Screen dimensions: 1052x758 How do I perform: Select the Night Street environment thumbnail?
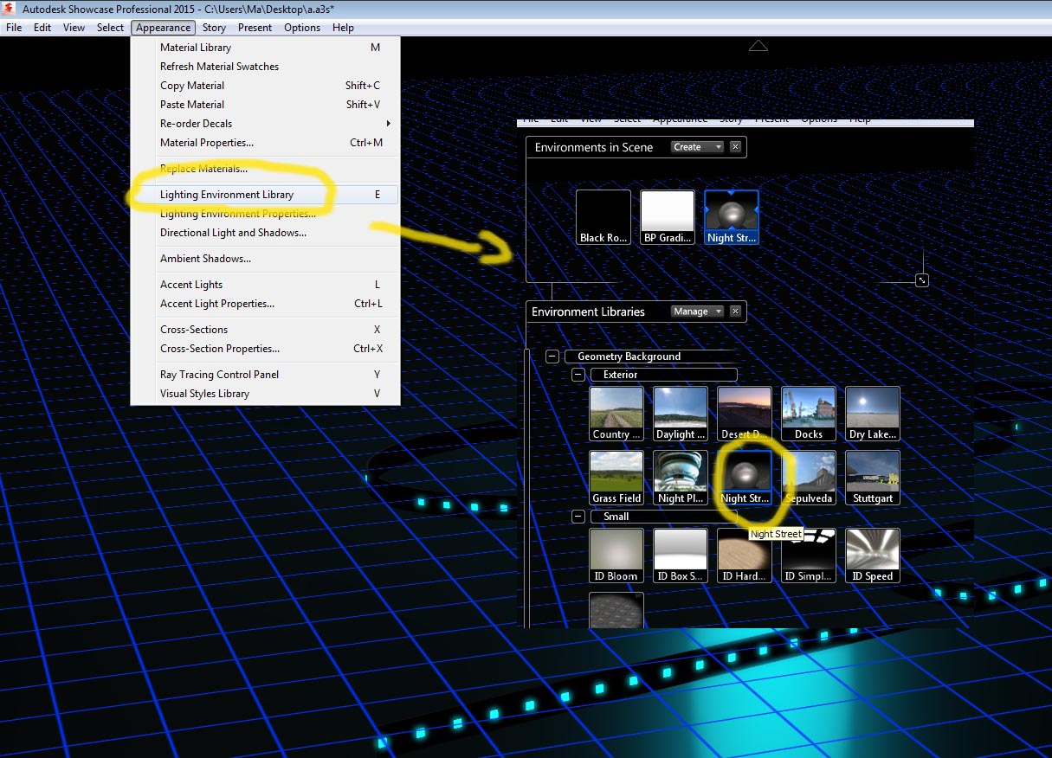pyautogui.click(x=745, y=476)
